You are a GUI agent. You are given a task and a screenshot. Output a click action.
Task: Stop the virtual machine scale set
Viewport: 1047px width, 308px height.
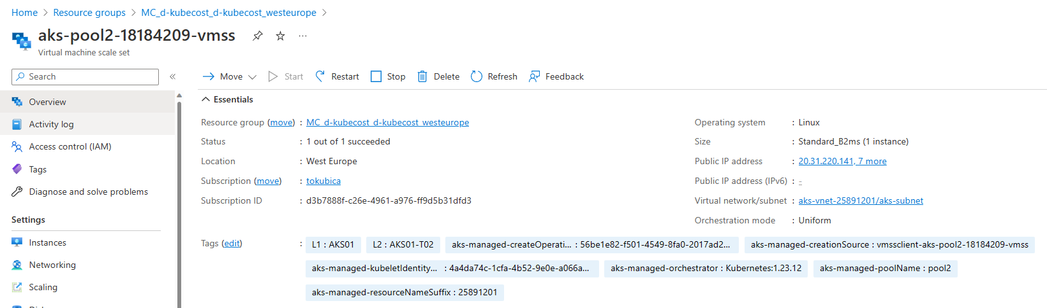tap(388, 76)
